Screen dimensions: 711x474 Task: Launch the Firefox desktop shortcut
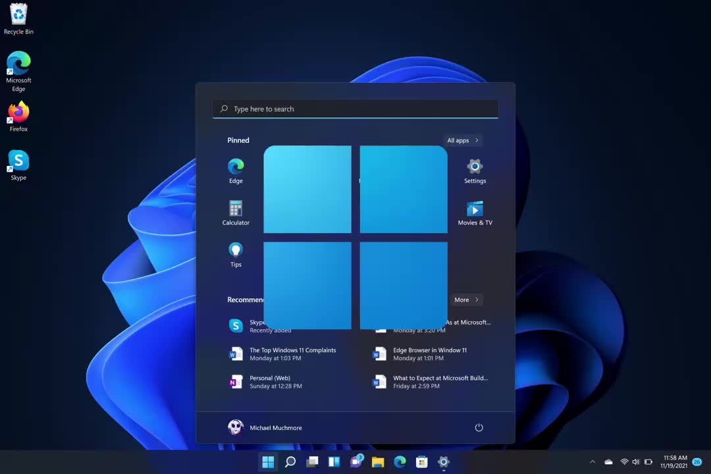point(18,117)
